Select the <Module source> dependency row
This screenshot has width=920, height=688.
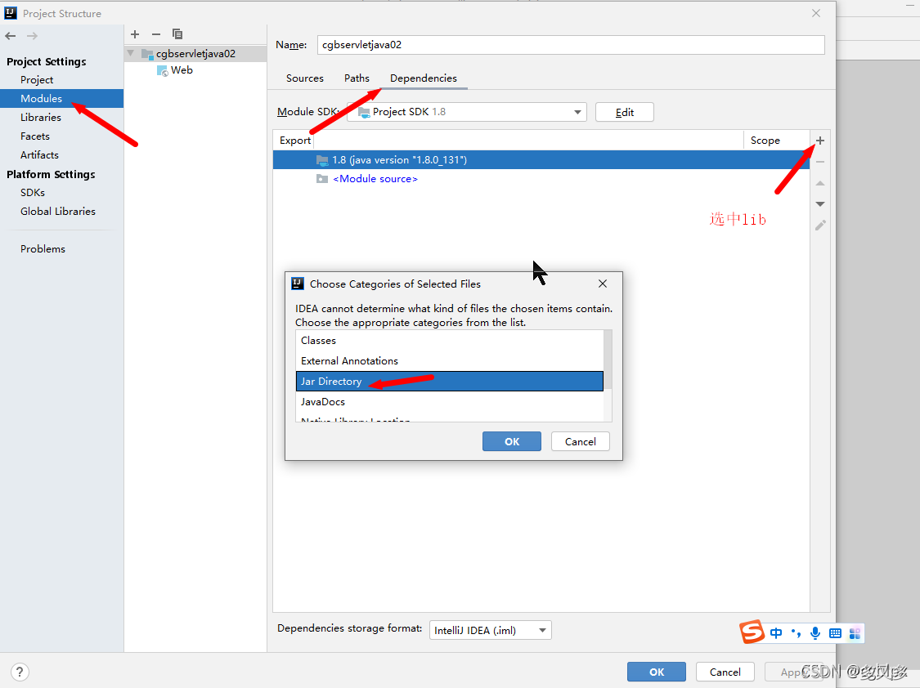click(x=541, y=179)
